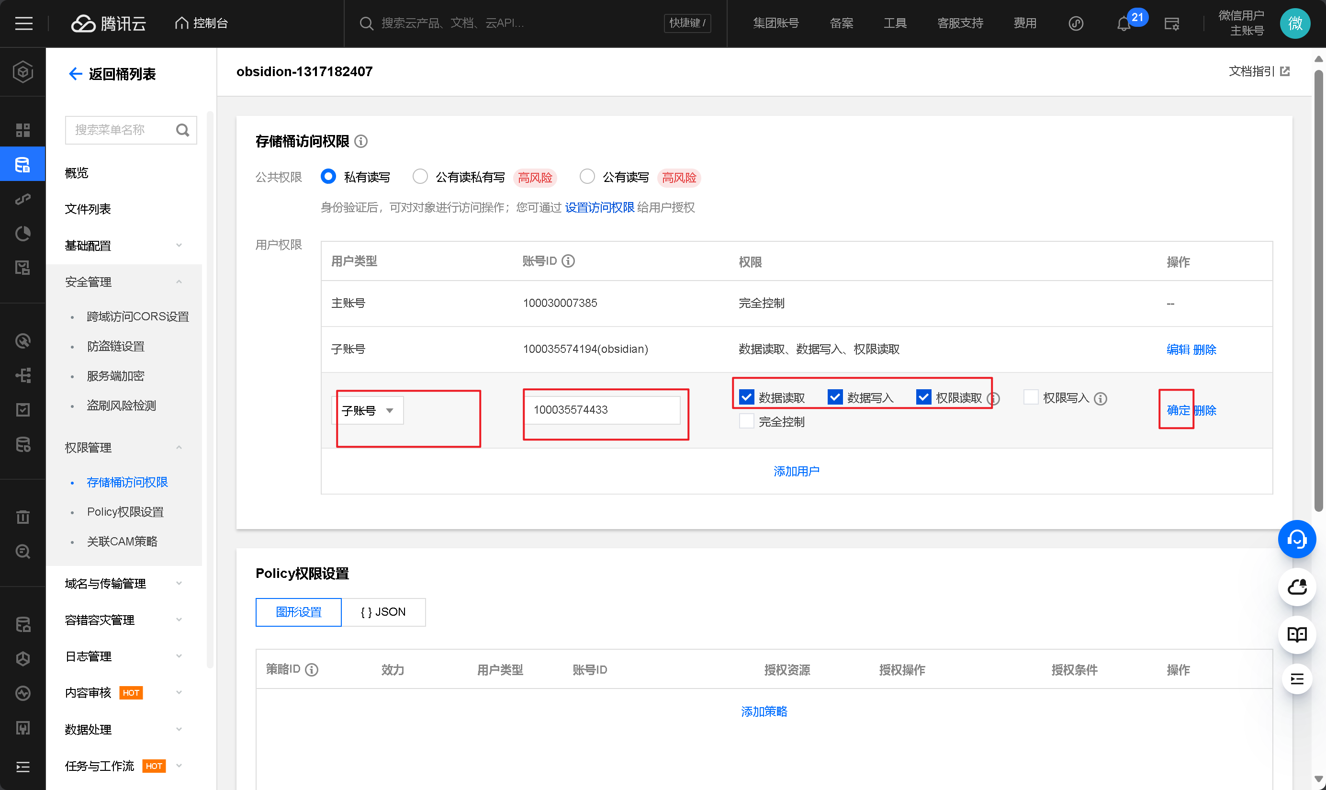This screenshot has height=790, width=1326.
Task: Uncheck the 数据写入 permission checkbox
Action: click(835, 397)
